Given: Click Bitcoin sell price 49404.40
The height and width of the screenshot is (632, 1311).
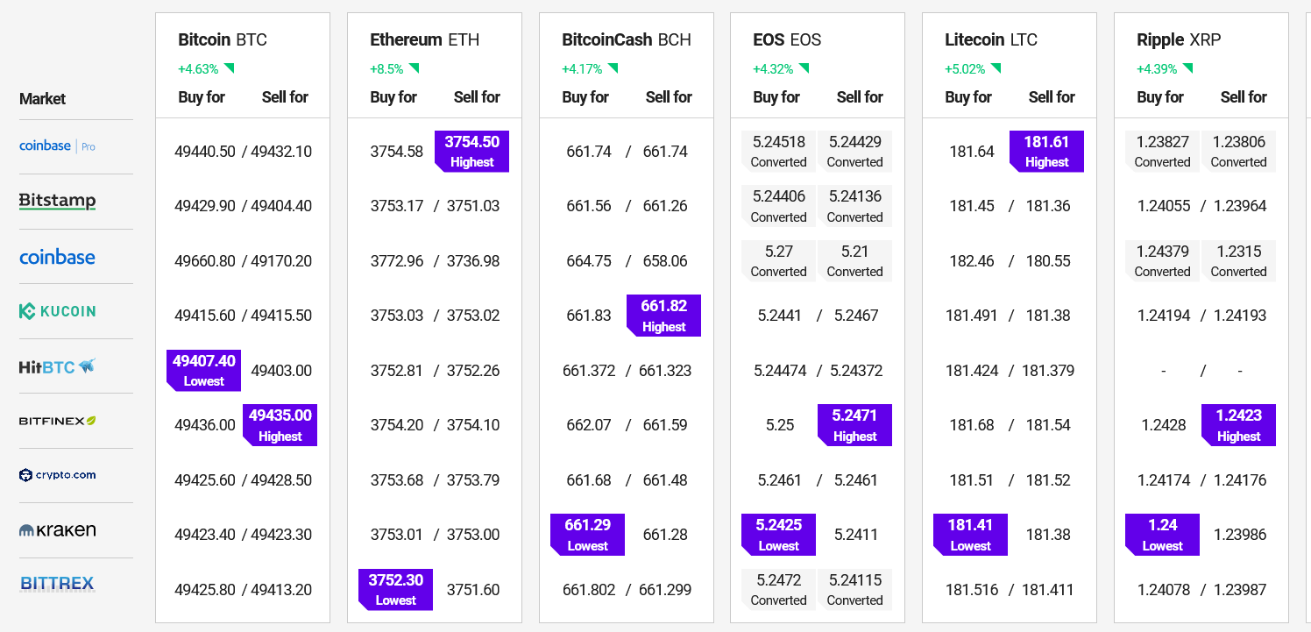Looking at the screenshot, I should [x=281, y=206].
